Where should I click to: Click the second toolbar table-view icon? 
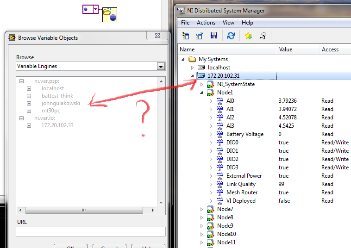(200, 36)
